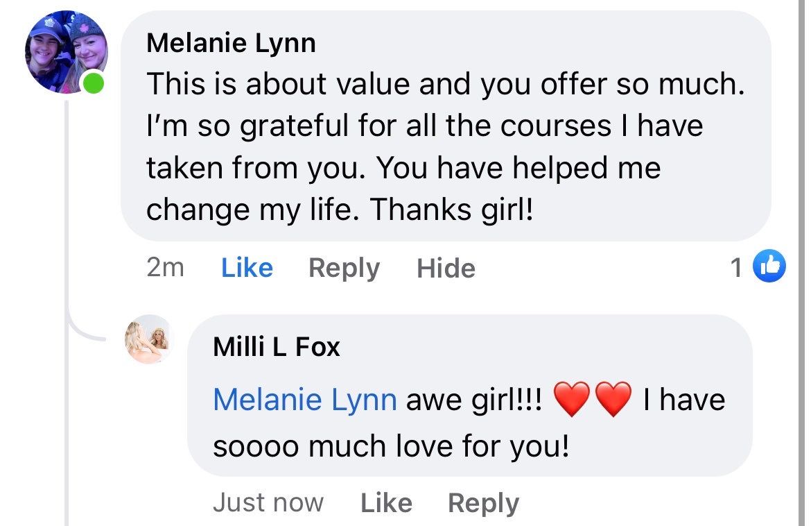The width and height of the screenshot is (811, 526).
Task: Reply to Milli L Fox's reply
Action: [x=483, y=503]
